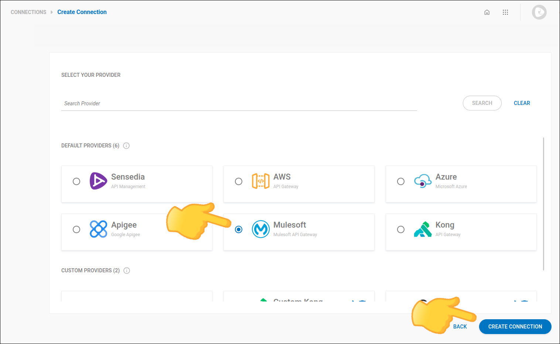Open the user profile avatar
The height and width of the screenshot is (344, 560).
point(539,12)
